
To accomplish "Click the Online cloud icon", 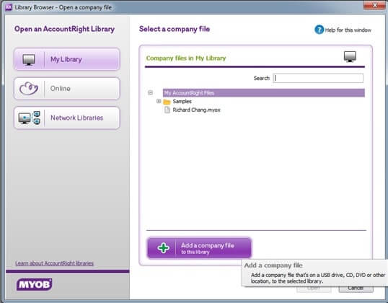I will 29,88.
